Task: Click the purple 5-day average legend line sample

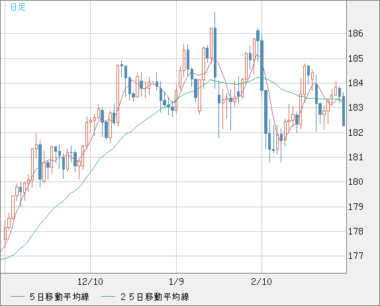Action: (x=17, y=297)
